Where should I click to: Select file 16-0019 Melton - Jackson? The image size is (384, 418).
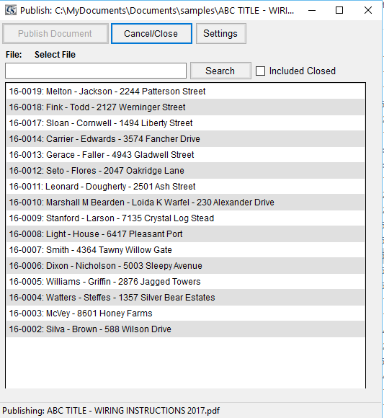tap(185, 92)
